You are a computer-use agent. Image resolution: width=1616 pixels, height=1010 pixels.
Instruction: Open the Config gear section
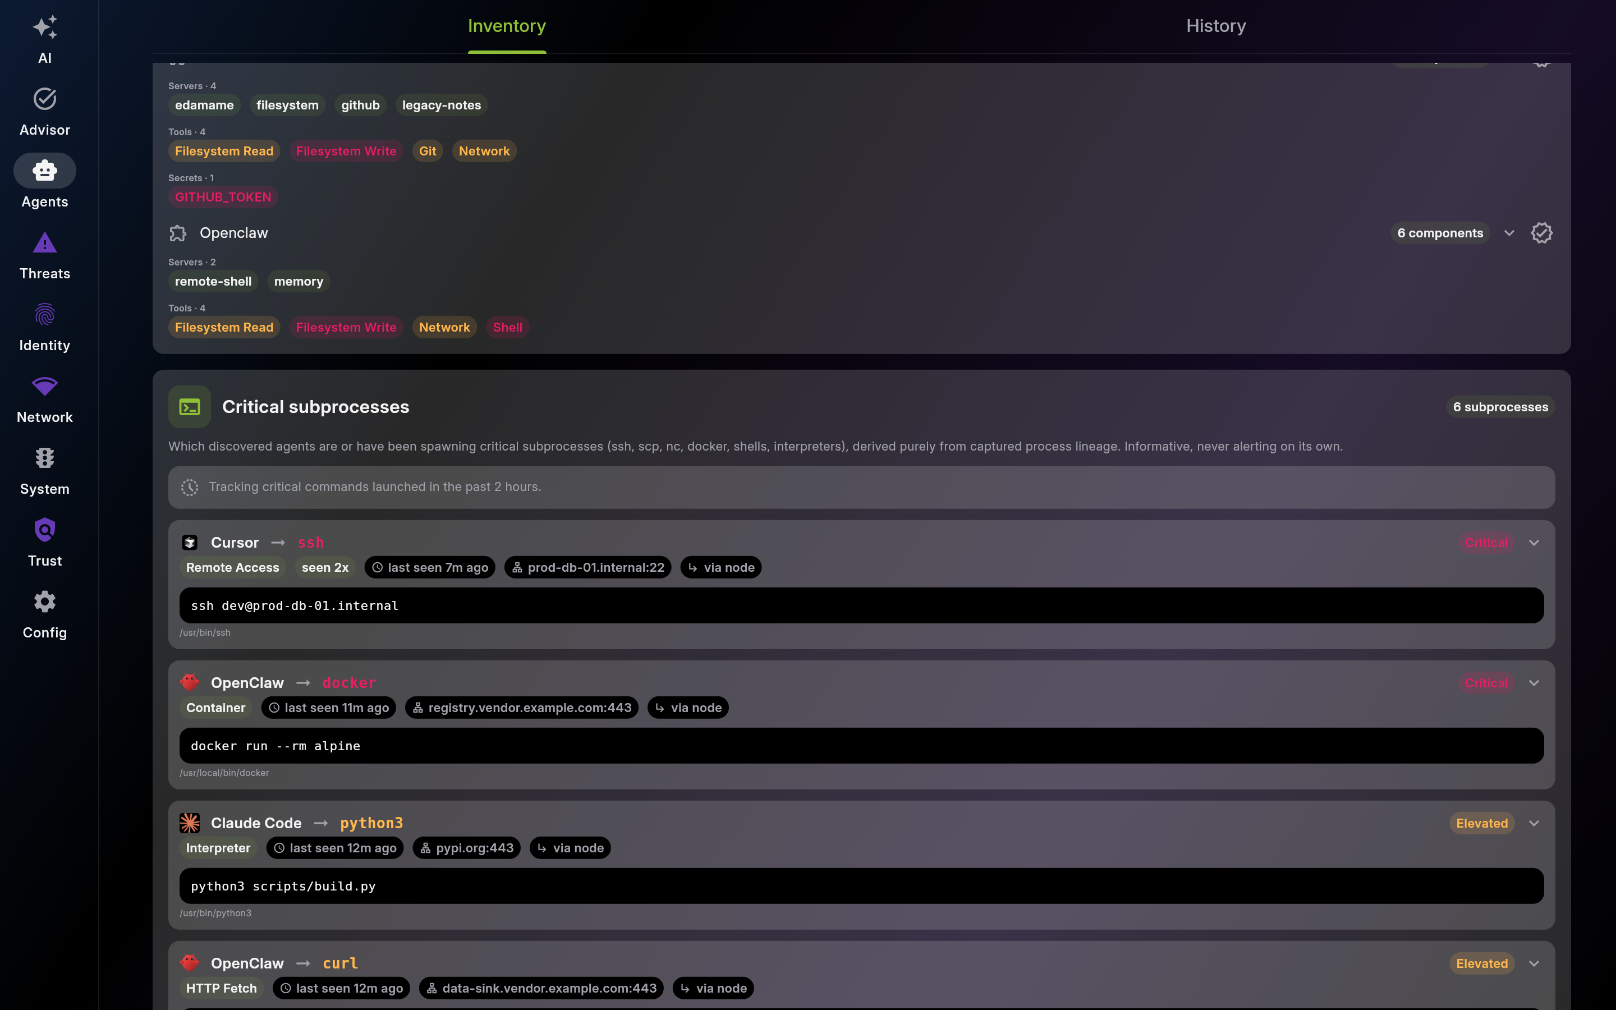coord(45,614)
